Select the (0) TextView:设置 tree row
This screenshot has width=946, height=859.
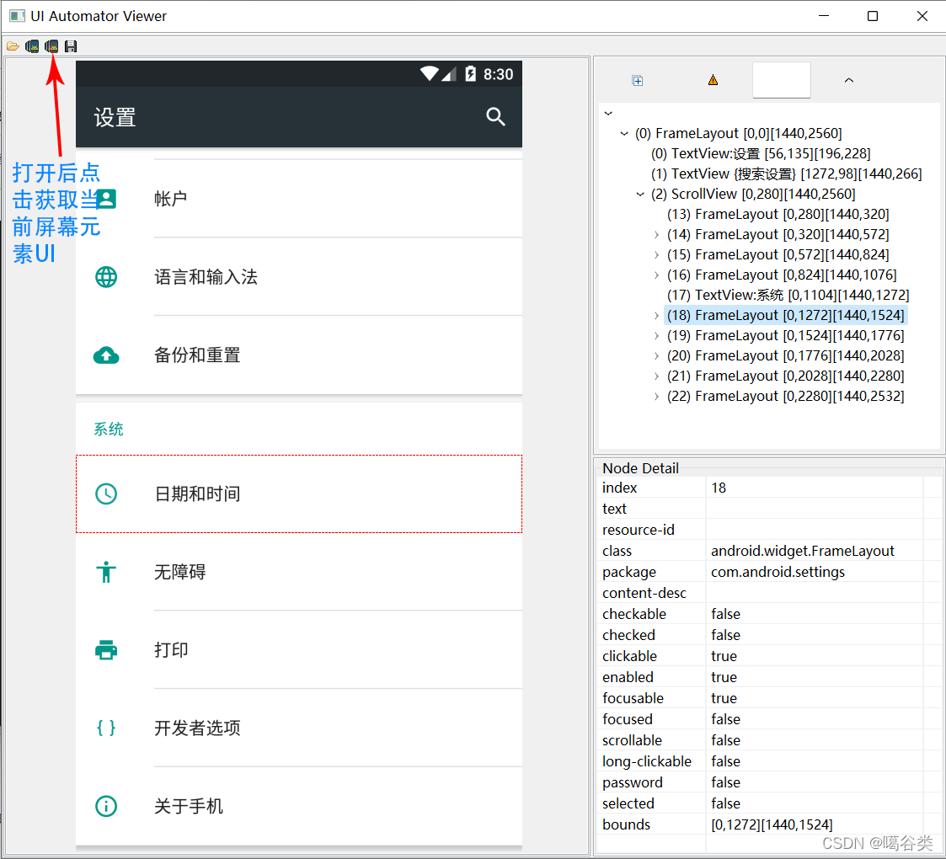pyautogui.click(x=760, y=154)
